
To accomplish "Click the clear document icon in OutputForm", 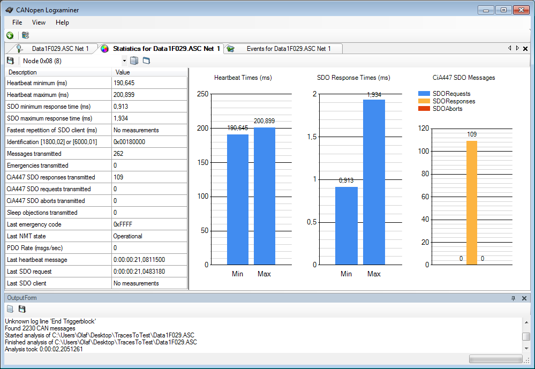I will click(10, 309).
